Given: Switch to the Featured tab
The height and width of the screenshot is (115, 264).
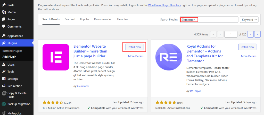Looking at the screenshot, I should point(70,19).
